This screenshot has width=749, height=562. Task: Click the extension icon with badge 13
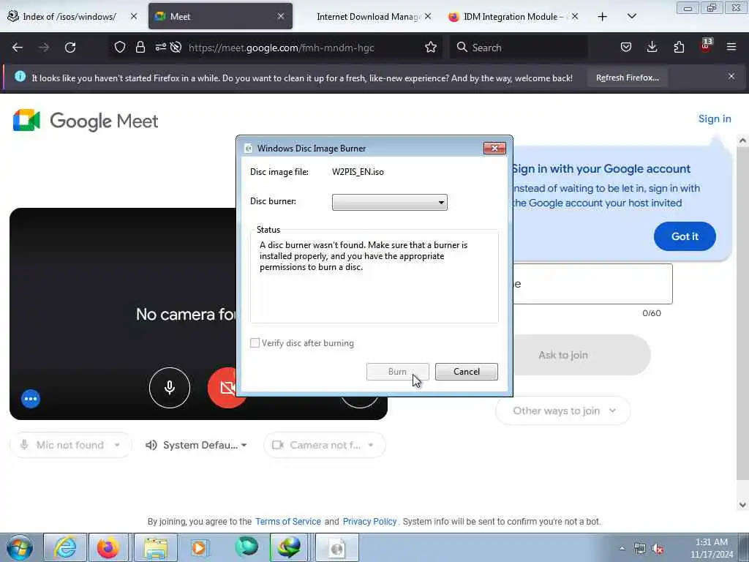pyautogui.click(x=706, y=45)
